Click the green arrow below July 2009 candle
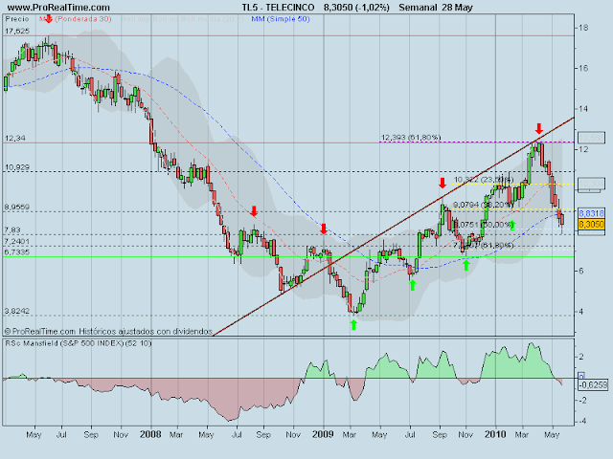613x459 pixels. 412,285
